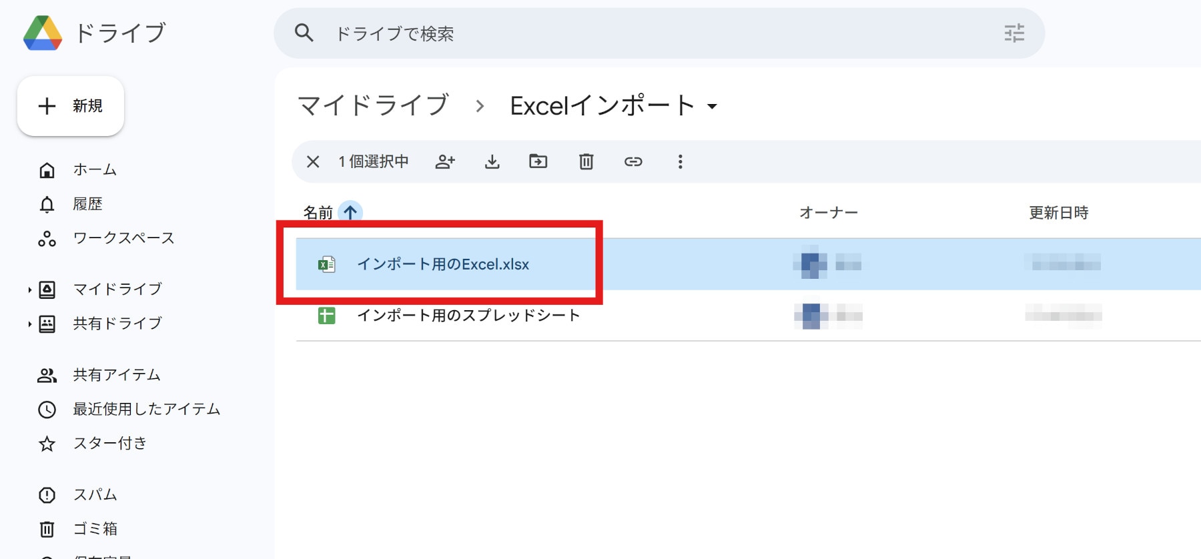Image resolution: width=1201 pixels, height=559 pixels.
Task: Navigate to マイドライブ breadcrumb
Action: [x=372, y=105]
